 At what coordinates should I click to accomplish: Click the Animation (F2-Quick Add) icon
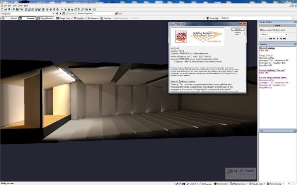click(261, 30)
